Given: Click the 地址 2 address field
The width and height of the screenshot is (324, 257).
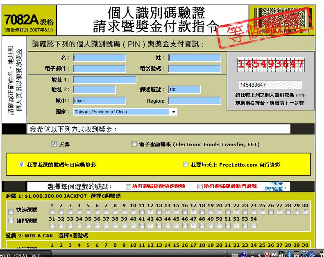Looking at the screenshot, I should [94, 90].
